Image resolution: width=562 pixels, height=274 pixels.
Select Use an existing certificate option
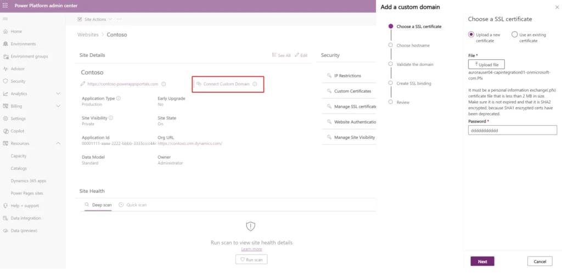point(514,34)
